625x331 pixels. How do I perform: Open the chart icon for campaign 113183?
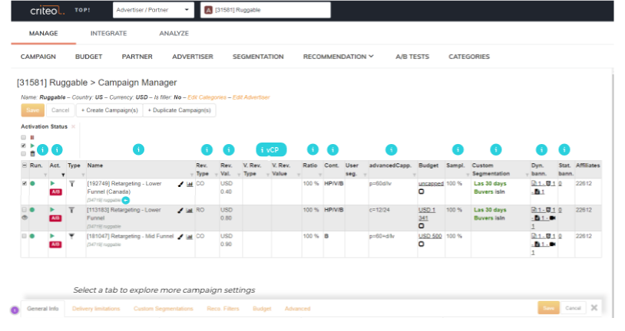tap(190, 210)
